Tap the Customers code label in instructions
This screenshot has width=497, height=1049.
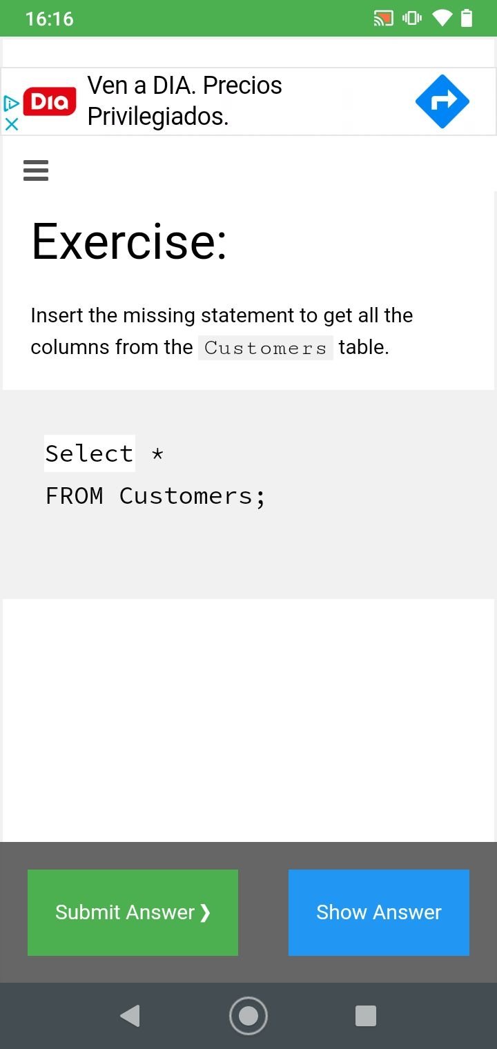266,348
